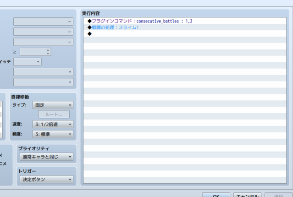Decrease the ≥ value stepper down arrow
This screenshot has width=293, height=197.
48,54
